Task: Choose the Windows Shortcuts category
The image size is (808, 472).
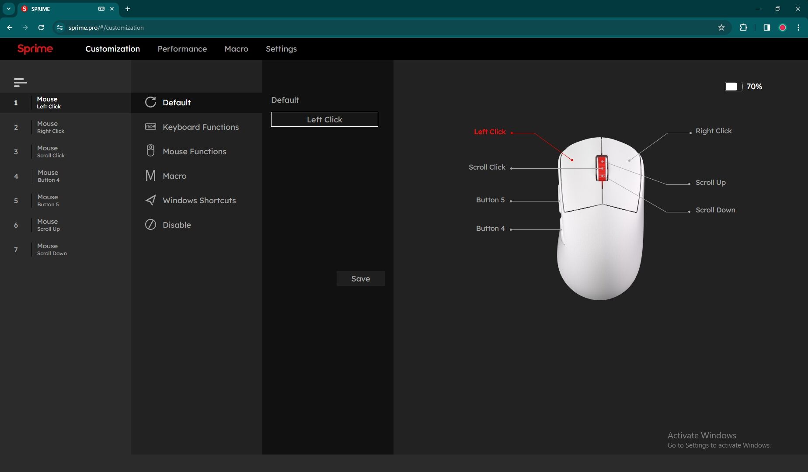Action: pyautogui.click(x=197, y=201)
